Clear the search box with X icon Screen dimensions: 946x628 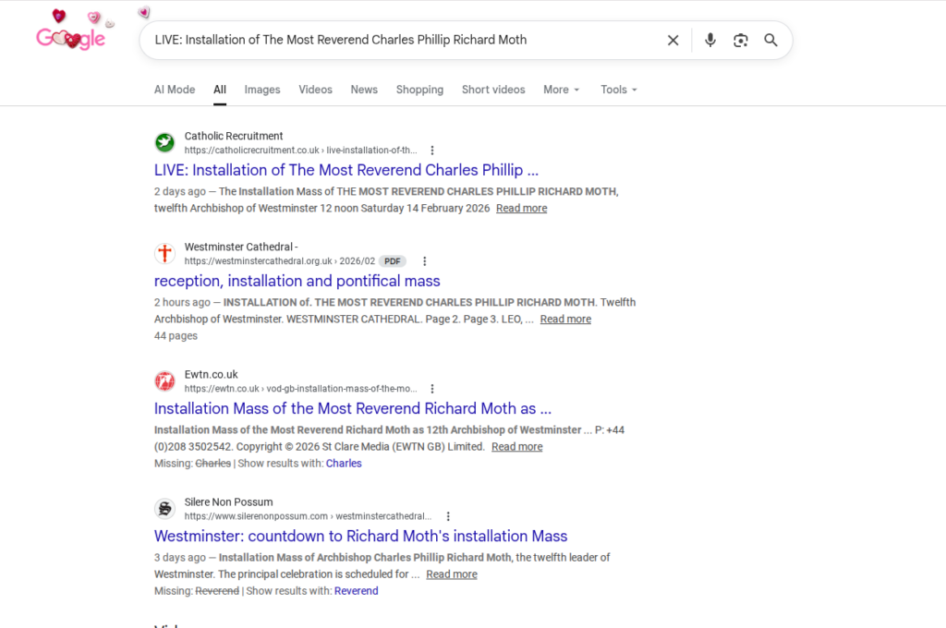pos(673,40)
